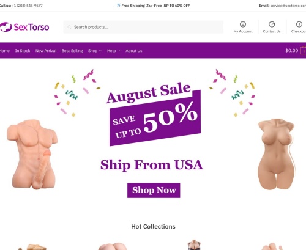Go to New Arrival page

point(46,51)
